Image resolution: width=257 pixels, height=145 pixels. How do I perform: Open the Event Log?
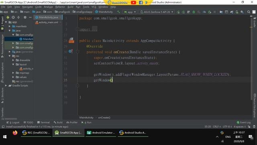(244, 122)
